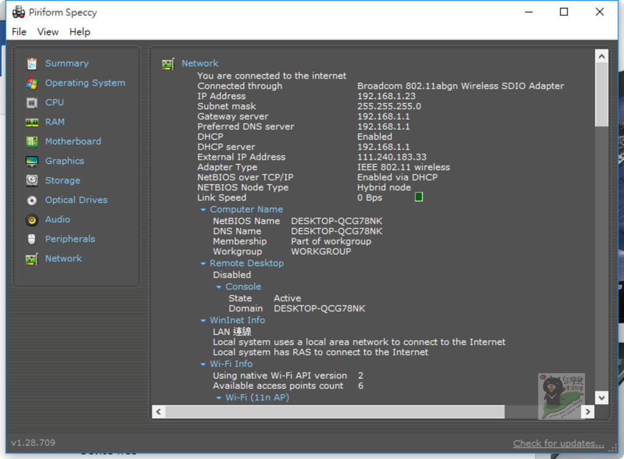This screenshot has height=459, width=624.
Task: Click the version label v1.28.709
Action: click(34, 443)
